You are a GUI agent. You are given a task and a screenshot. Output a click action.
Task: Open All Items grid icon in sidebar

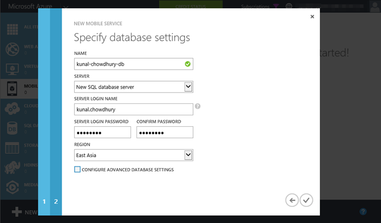tap(13, 29)
